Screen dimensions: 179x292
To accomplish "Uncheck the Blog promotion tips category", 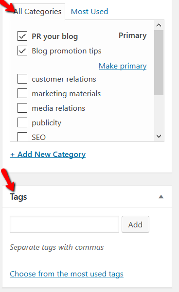I will point(22,51).
